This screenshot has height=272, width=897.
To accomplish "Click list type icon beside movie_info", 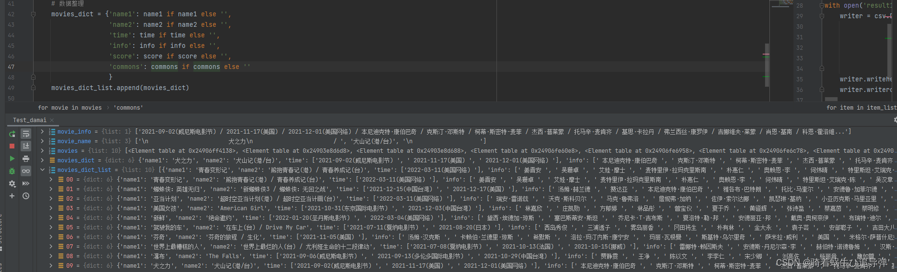I will [52, 132].
